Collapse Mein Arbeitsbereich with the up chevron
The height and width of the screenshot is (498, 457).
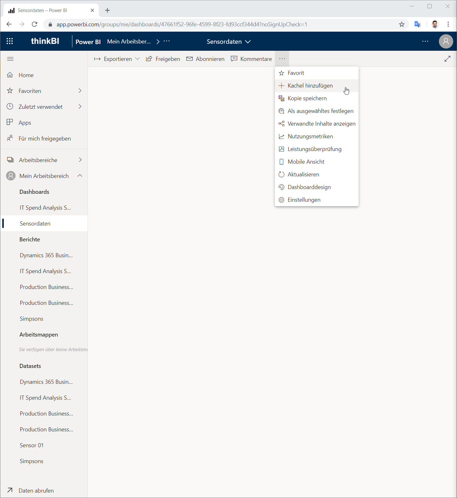click(80, 175)
